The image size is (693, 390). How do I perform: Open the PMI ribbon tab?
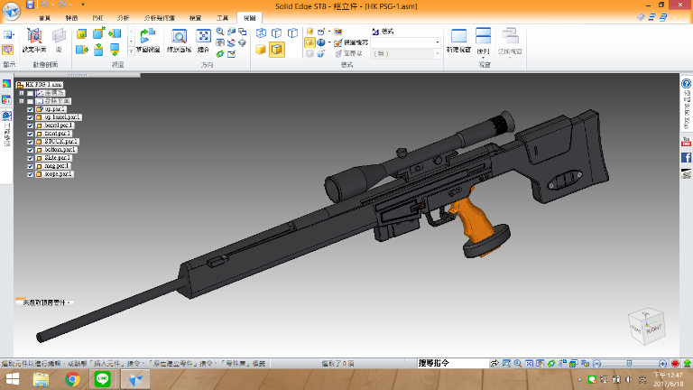coord(97,18)
